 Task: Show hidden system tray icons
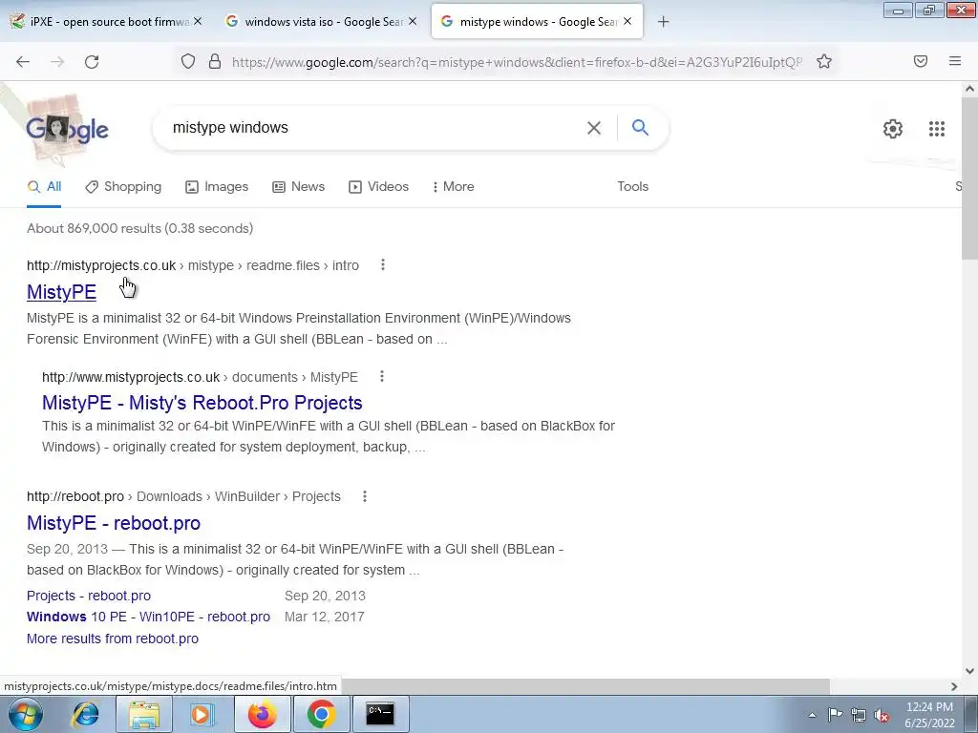812,715
